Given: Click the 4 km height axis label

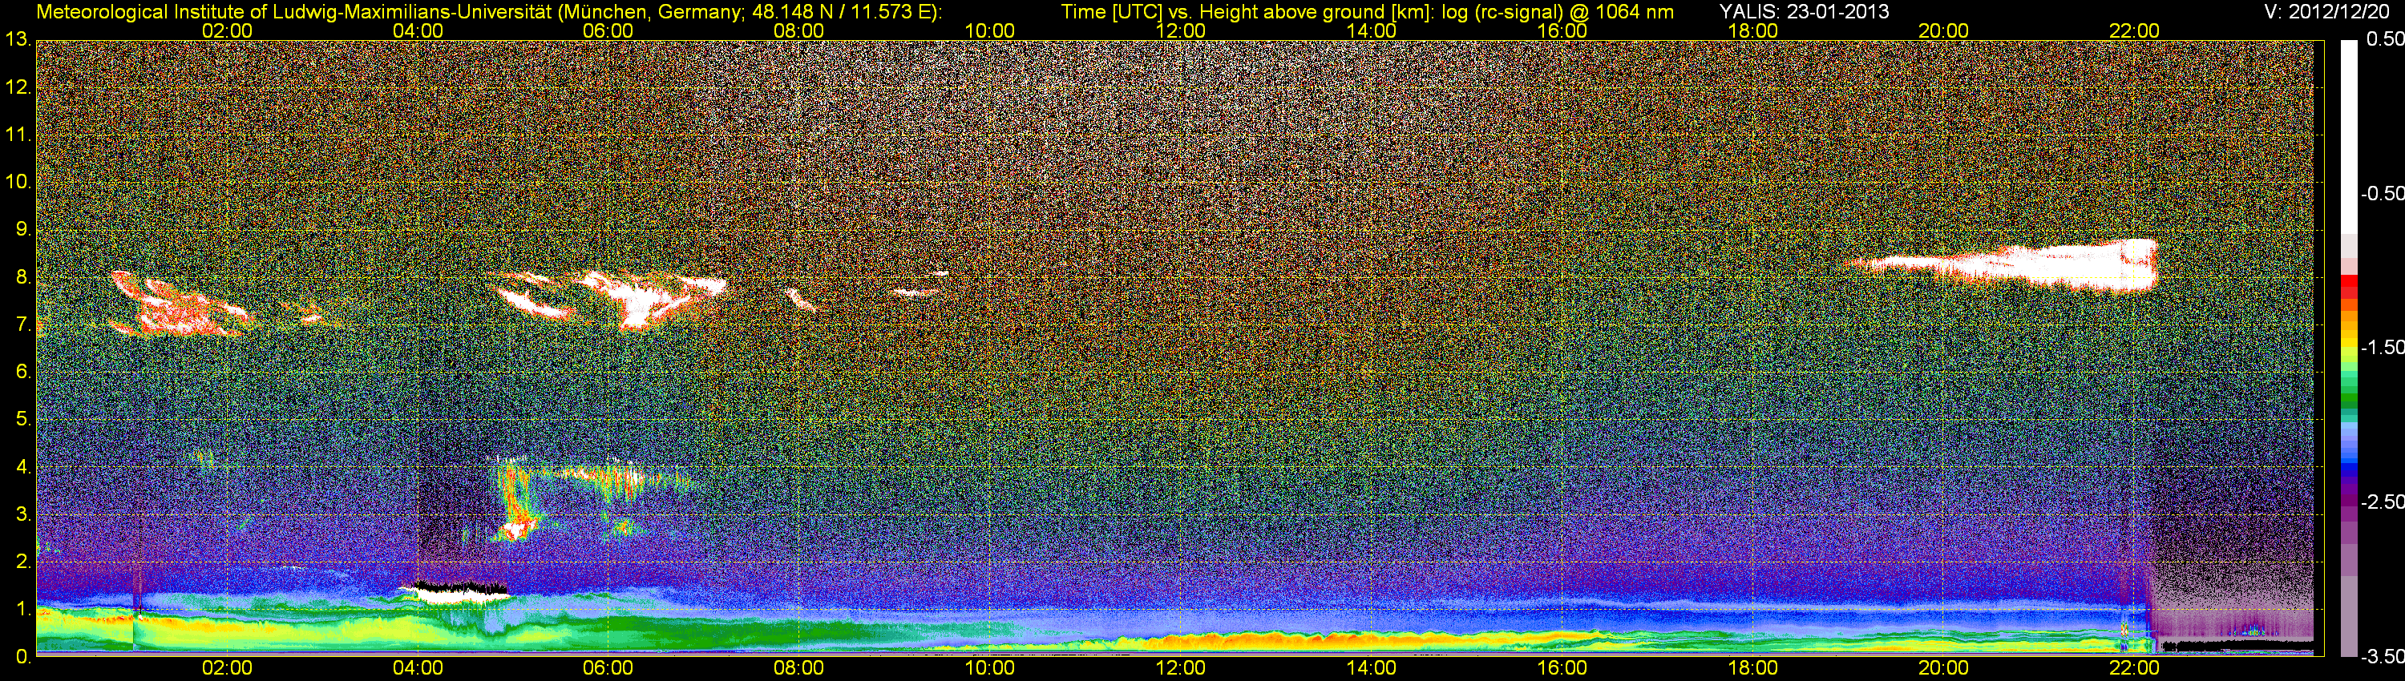Looking at the screenshot, I should pyautogui.click(x=23, y=467).
